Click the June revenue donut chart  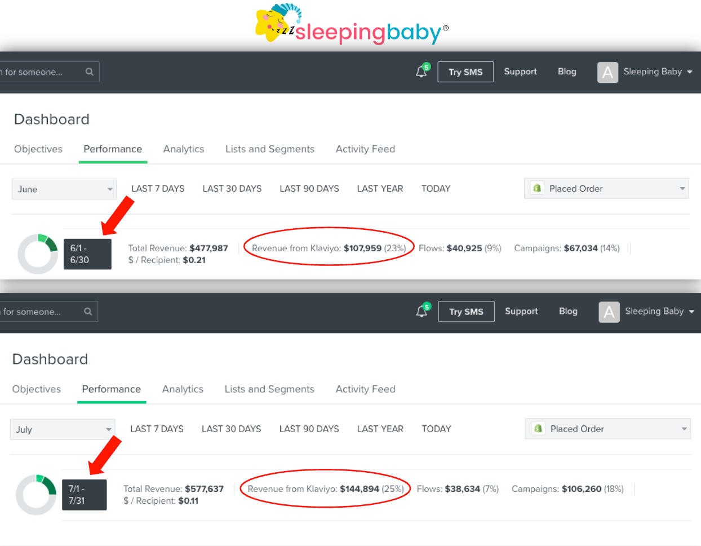pyautogui.click(x=38, y=254)
